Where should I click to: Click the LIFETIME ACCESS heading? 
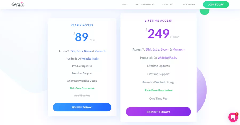[x=158, y=20]
